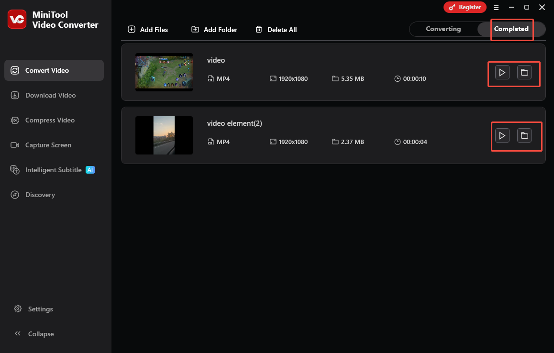Click the folder size icon beside 5.35 MB
Screen dimensions: 554x353
point(335,78)
